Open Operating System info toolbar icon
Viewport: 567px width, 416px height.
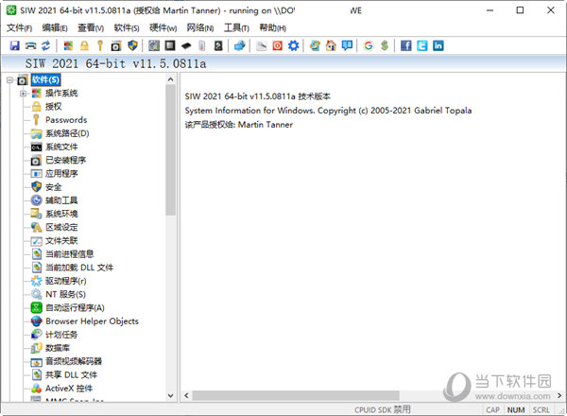point(68,45)
